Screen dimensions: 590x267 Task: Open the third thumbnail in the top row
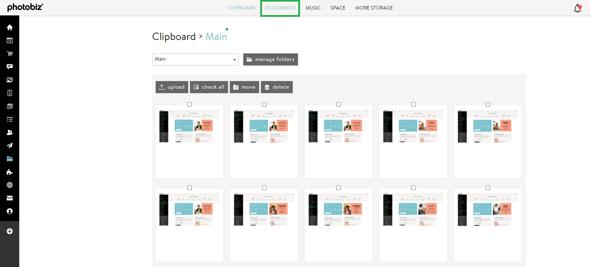(x=338, y=141)
